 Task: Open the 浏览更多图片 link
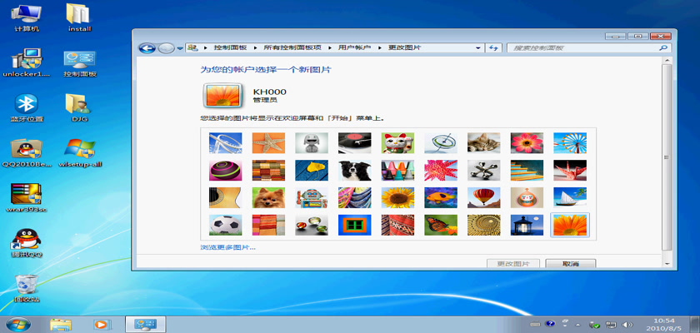click(x=228, y=247)
